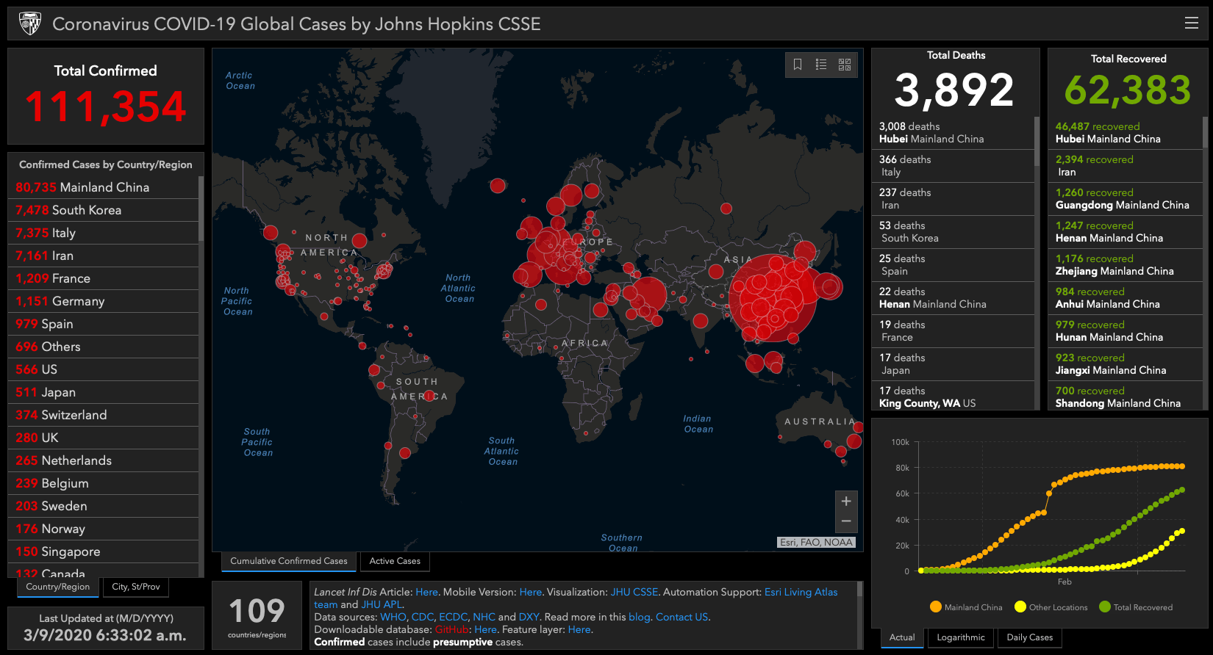This screenshot has width=1213, height=655.
Task: Click the Contact US link
Action: pyautogui.click(x=681, y=617)
